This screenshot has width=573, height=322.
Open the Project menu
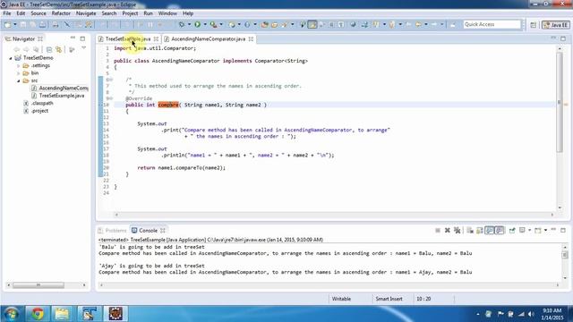(130, 13)
